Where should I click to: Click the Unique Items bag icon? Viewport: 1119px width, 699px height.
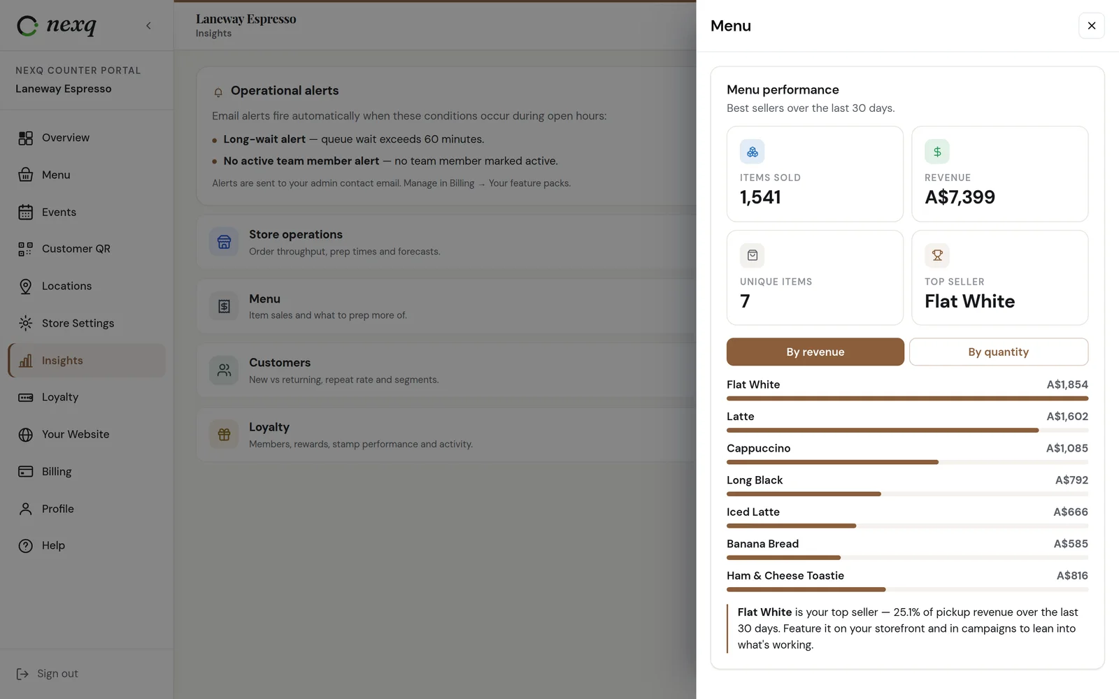[x=753, y=256]
